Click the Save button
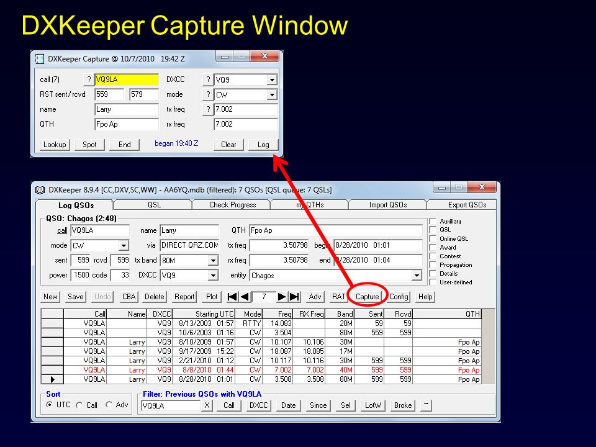 click(x=75, y=297)
